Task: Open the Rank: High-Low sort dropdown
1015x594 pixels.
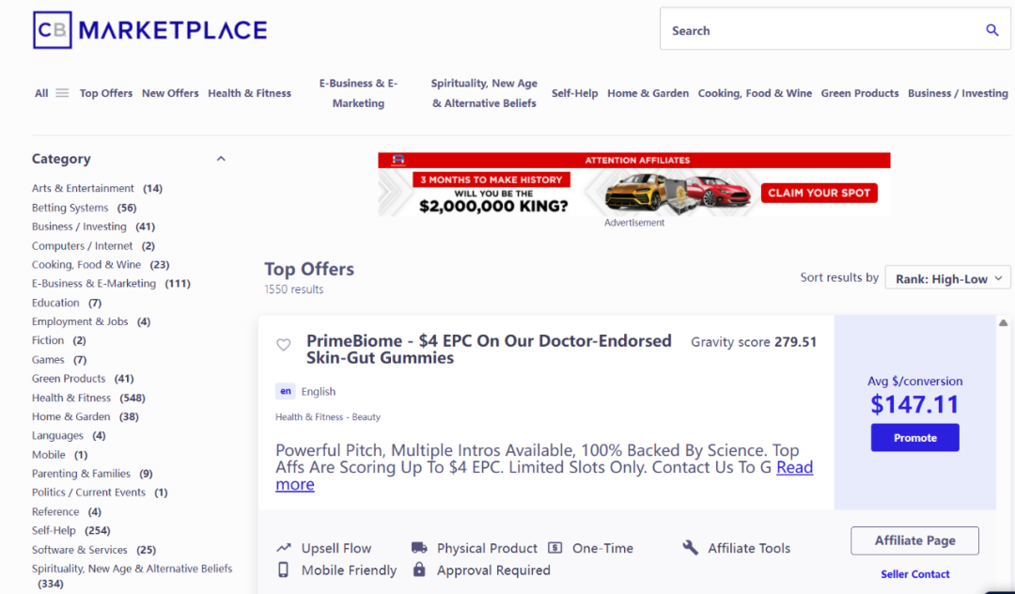Action: coord(948,278)
